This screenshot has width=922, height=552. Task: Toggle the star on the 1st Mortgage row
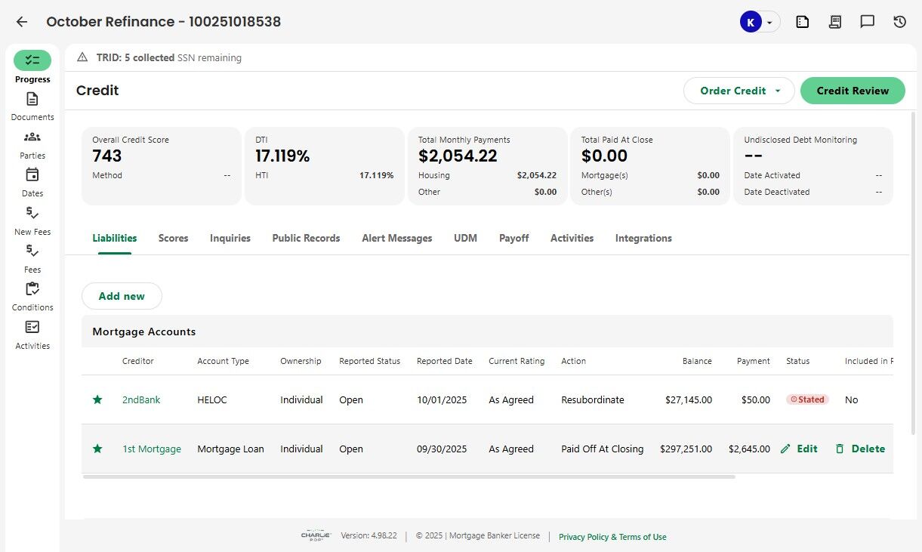[97, 449]
